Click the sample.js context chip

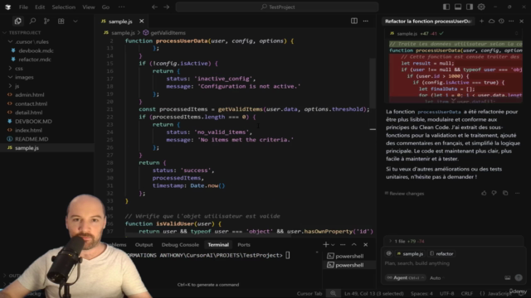tap(410, 254)
